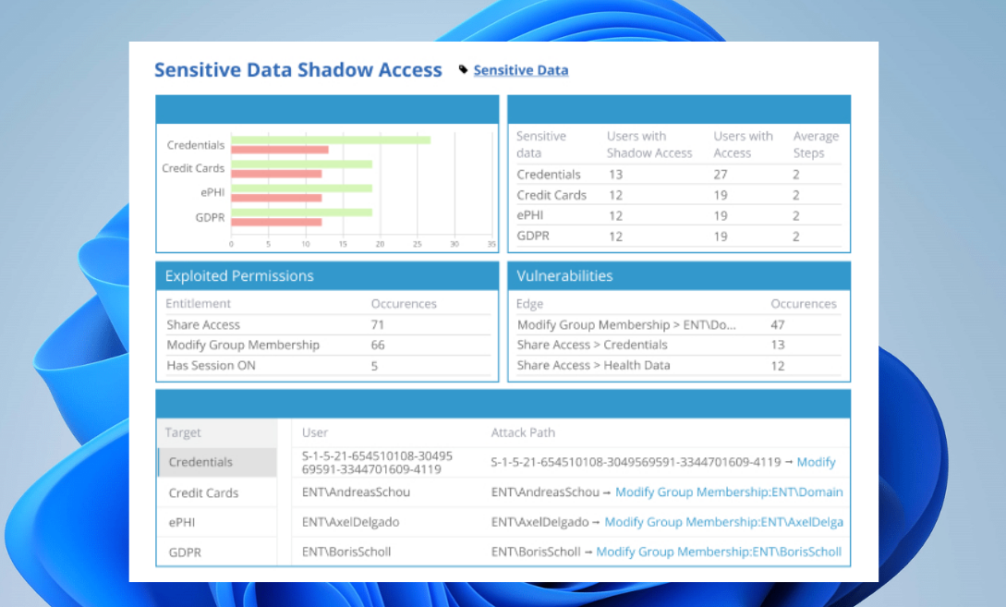This screenshot has width=1006, height=607.
Task: Click the S-1-5-21-654510108 SID in User column
Action: pos(377,463)
